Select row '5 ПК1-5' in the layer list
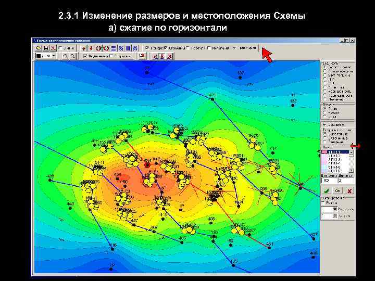This screenshot has width=375, height=281. [x=335, y=167]
